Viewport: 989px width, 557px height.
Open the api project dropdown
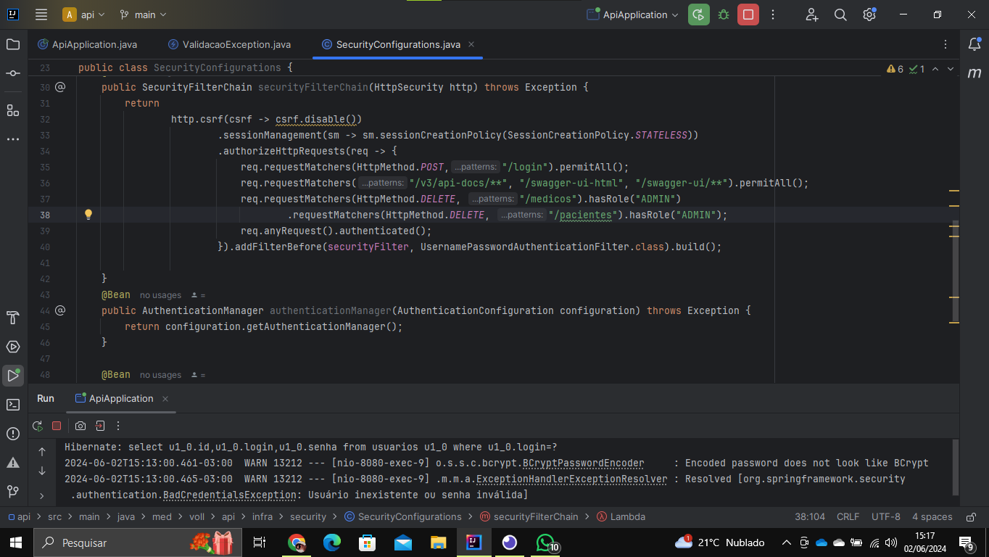coord(84,15)
